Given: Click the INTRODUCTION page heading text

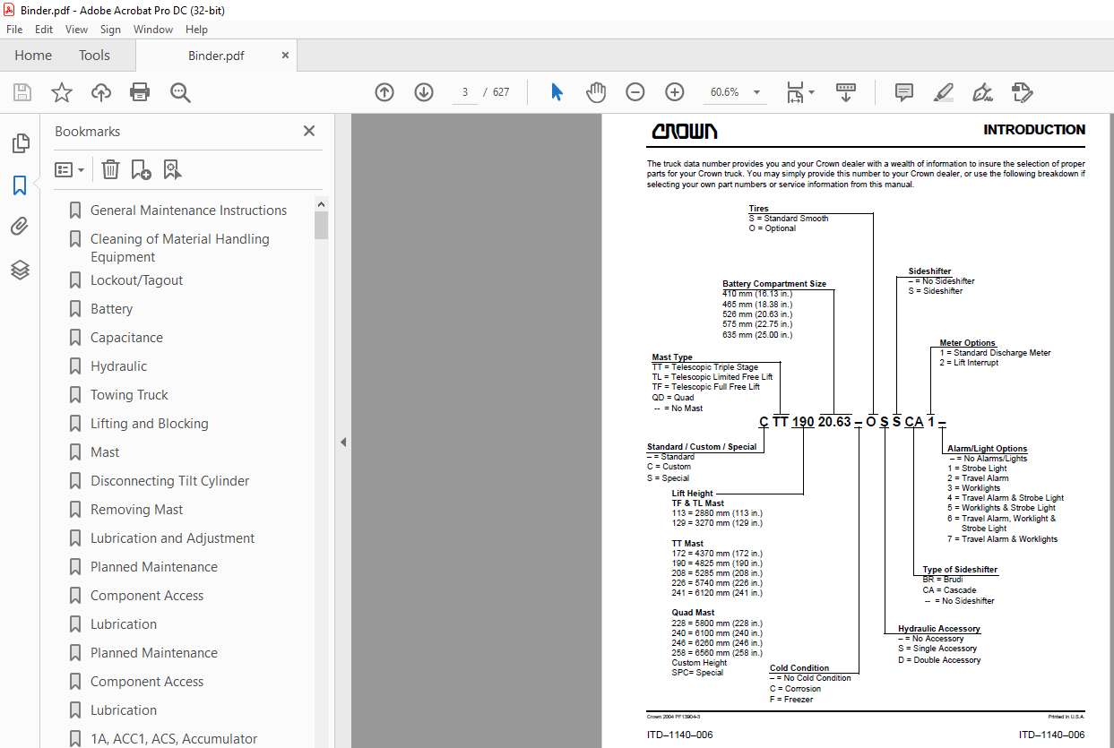Looking at the screenshot, I should [1034, 130].
